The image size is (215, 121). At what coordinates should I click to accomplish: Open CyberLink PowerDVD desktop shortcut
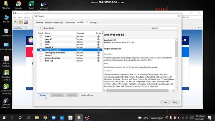(x=6, y=103)
